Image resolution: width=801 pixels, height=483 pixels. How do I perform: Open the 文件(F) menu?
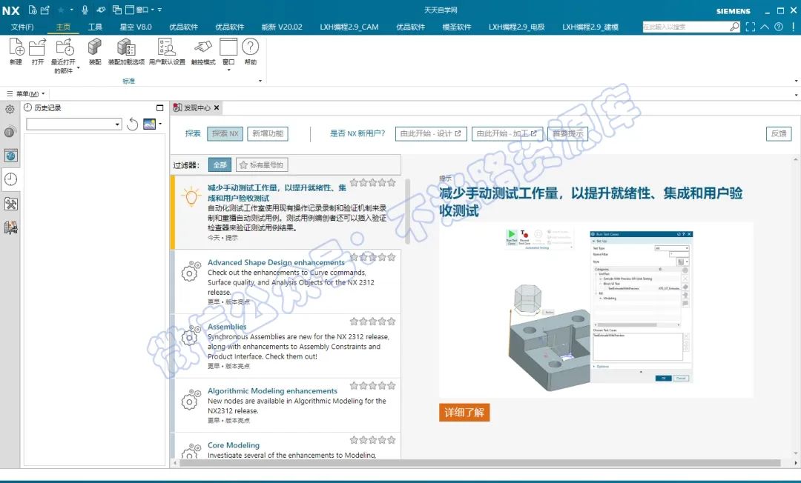(22, 27)
